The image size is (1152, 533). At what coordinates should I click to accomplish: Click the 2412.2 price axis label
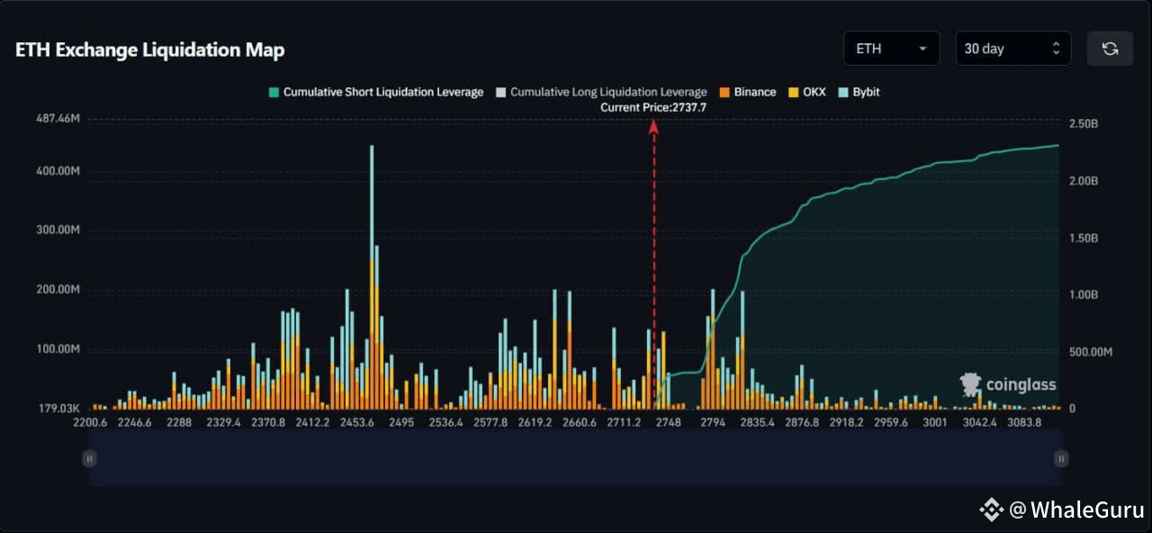coord(312,422)
